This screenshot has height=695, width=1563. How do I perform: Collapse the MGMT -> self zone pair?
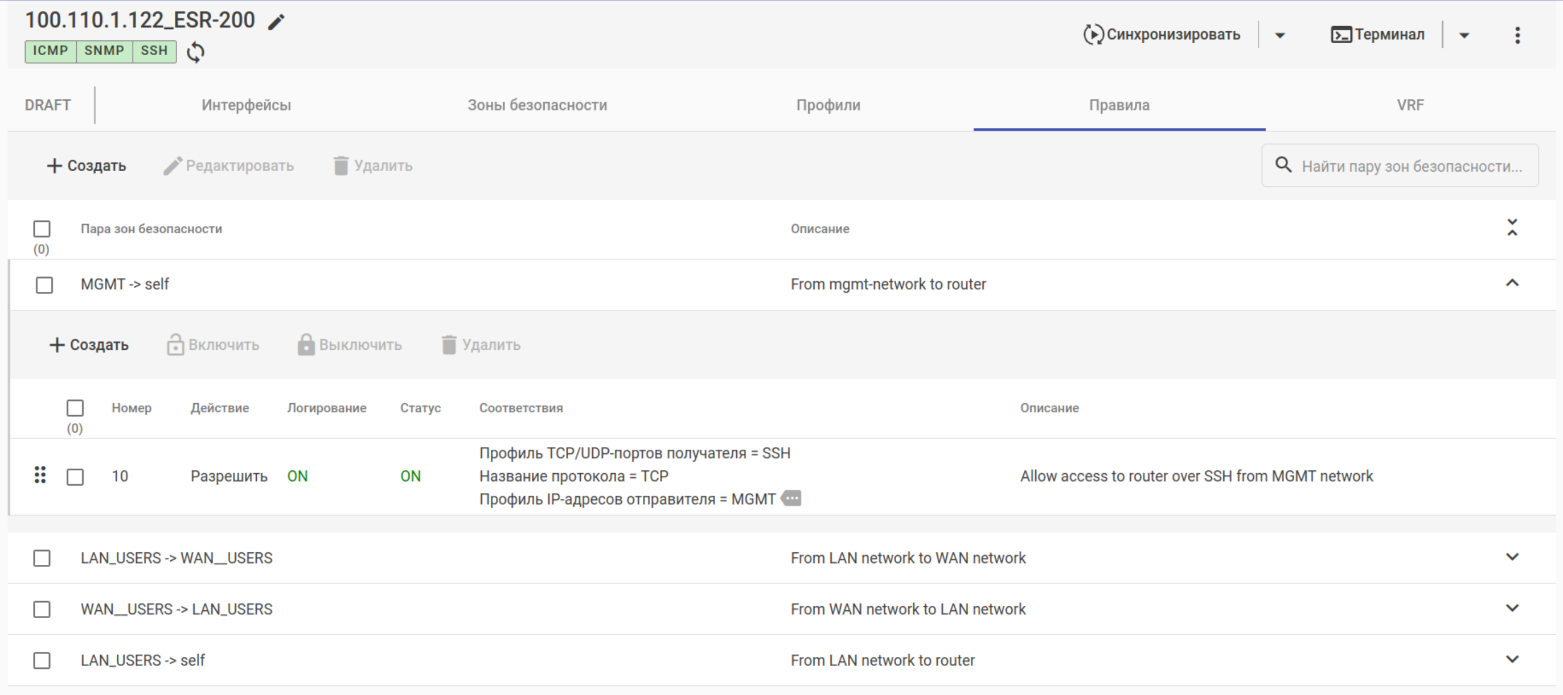(x=1512, y=283)
